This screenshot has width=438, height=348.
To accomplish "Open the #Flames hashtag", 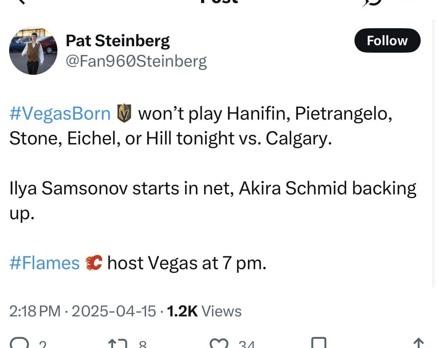I will [x=44, y=263].
